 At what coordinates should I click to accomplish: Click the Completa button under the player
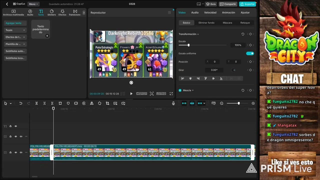141,93
